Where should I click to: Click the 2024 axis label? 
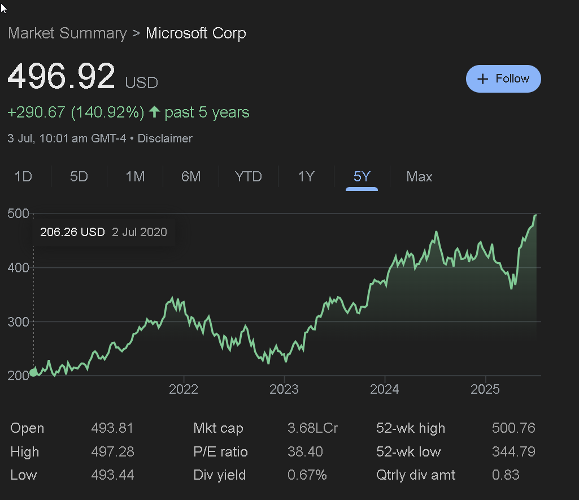coord(385,389)
